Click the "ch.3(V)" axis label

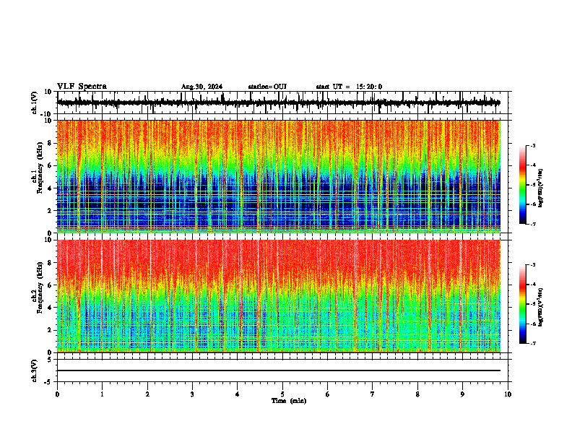35,370
